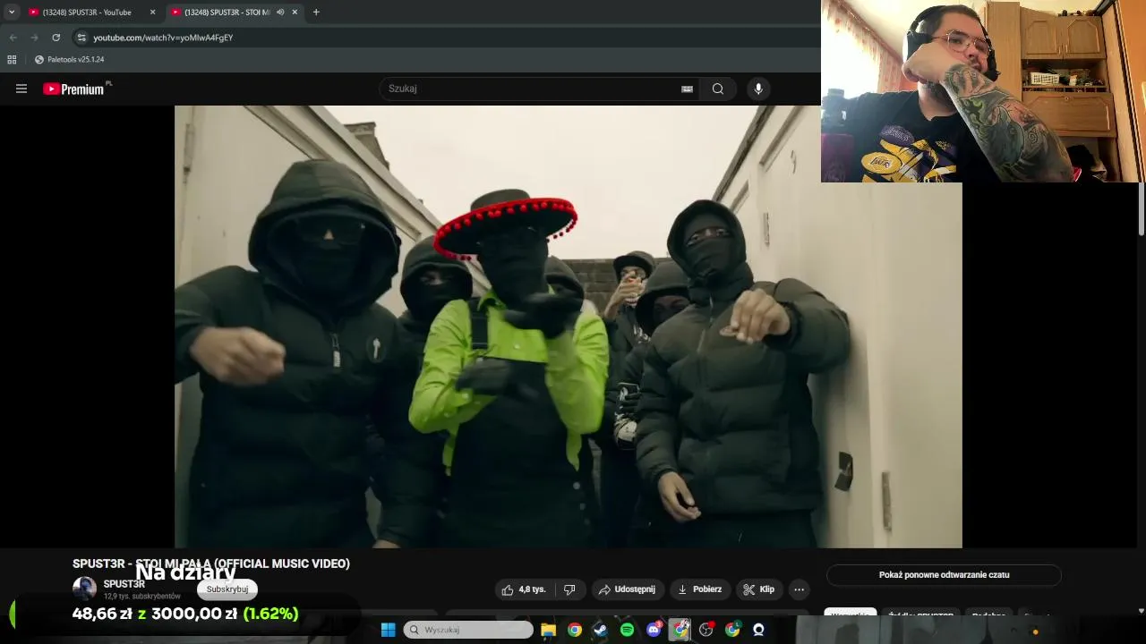Create a clip with Klip button
The width and height of the screenshot is (1146, 644).
pos(758,589)
